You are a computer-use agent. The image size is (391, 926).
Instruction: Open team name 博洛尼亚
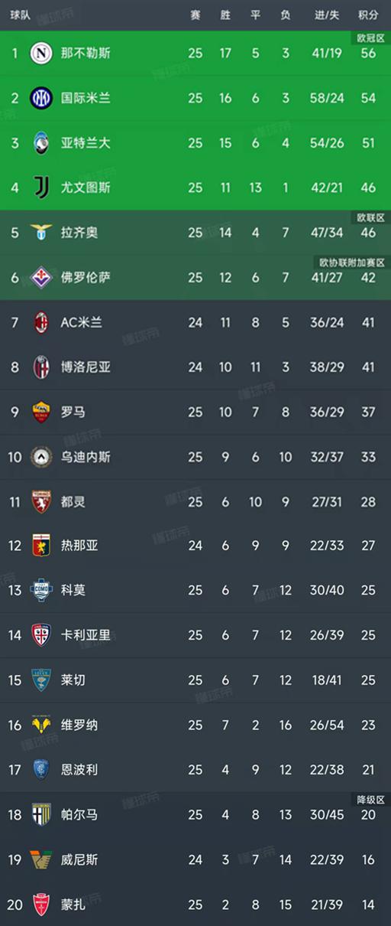[86, 367]
